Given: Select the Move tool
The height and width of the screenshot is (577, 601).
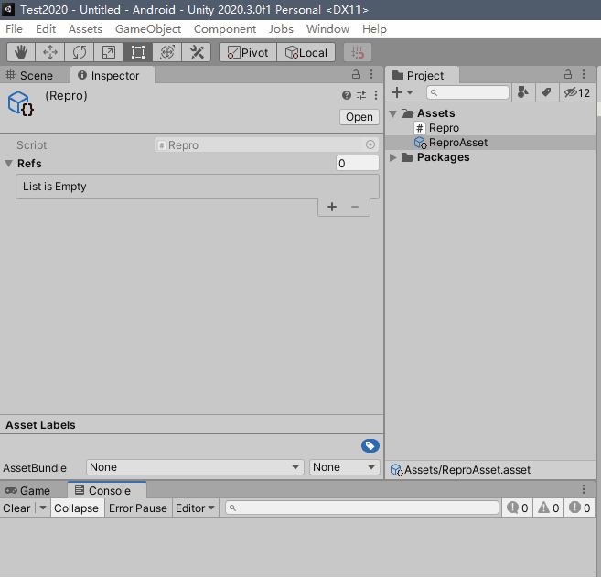Looking at the screenshot, I should pyautogui.click(x=49, y=52).
